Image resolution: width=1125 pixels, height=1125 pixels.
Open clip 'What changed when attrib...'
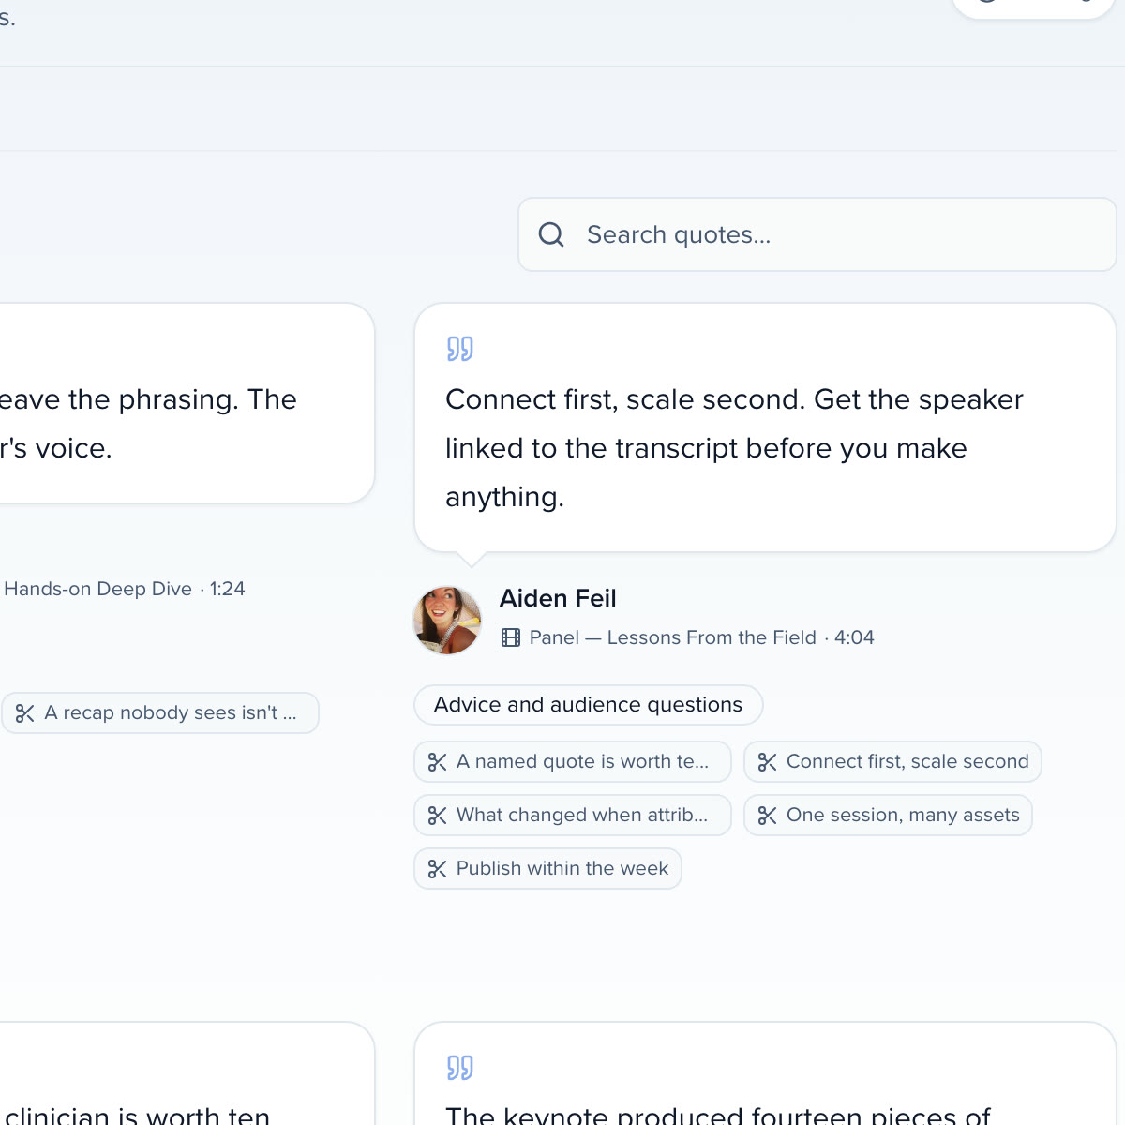pyautogui.click(x=573, y=816)
